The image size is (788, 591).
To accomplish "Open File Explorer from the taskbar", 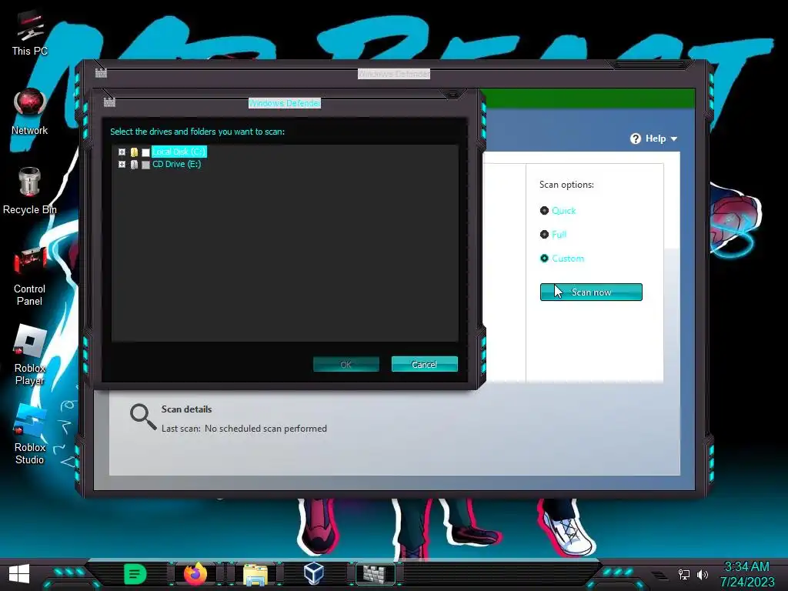I will click(255, 574).
